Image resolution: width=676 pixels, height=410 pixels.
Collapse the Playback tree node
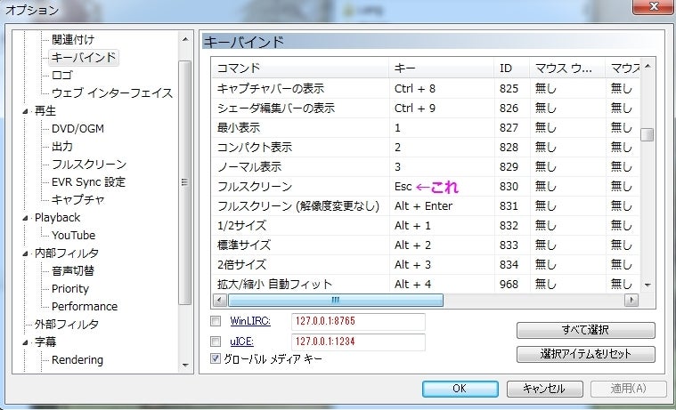tap(26, 218)
